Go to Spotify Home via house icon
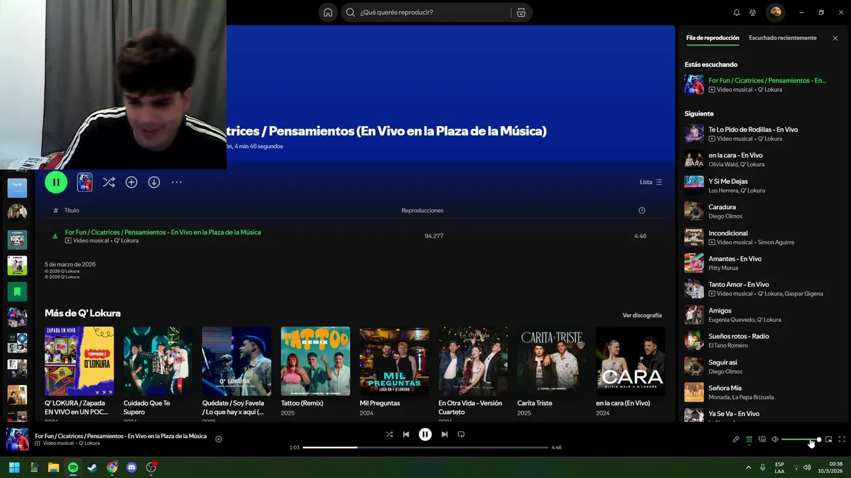The height and width of the screenshot is (478, 851). click(328, 12)
